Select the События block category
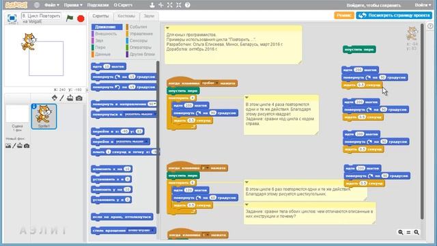The height and width of the screenshot is (246, 437). [141, 27]
